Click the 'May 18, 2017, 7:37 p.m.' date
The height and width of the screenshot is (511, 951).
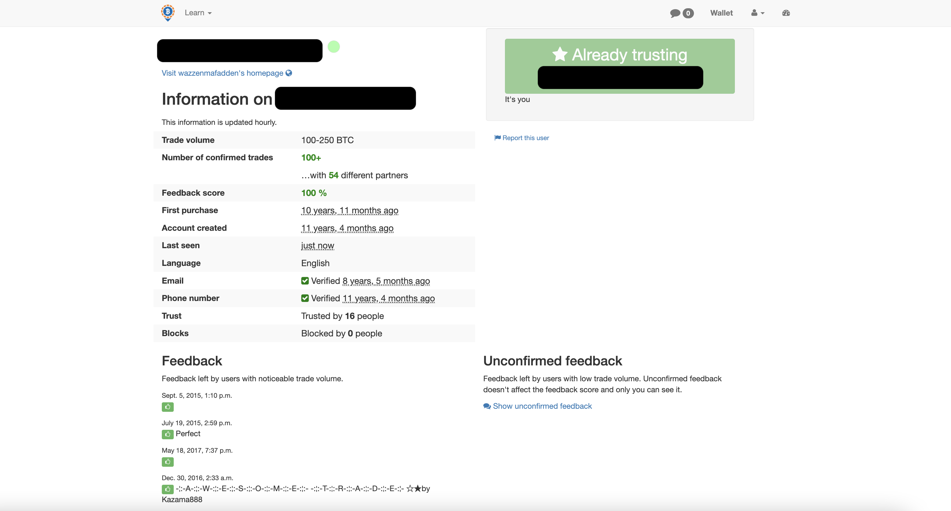pyautogui.click(x=197, y=451)
